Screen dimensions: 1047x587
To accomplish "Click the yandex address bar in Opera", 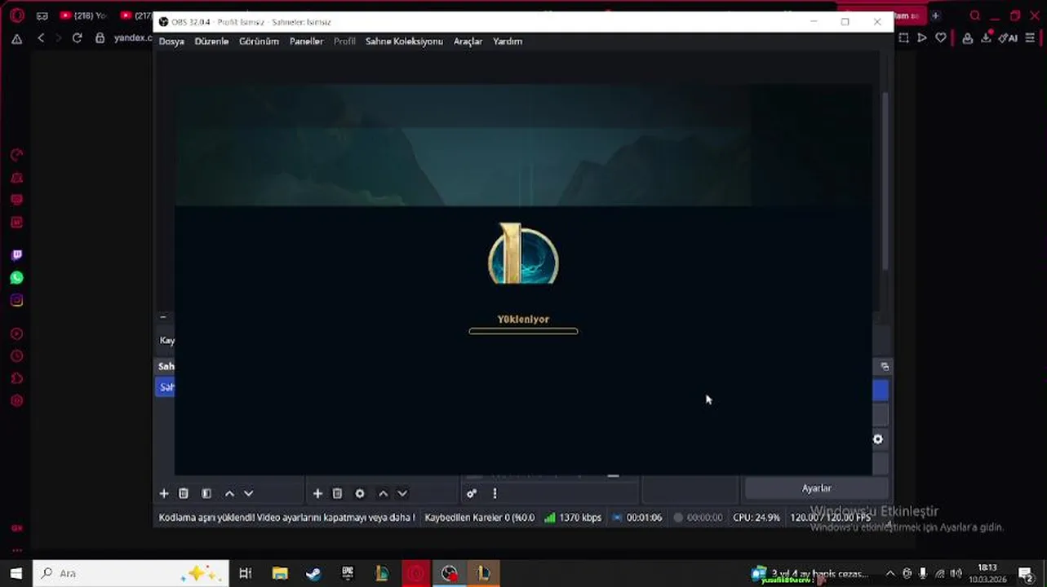I will [133, 38].
